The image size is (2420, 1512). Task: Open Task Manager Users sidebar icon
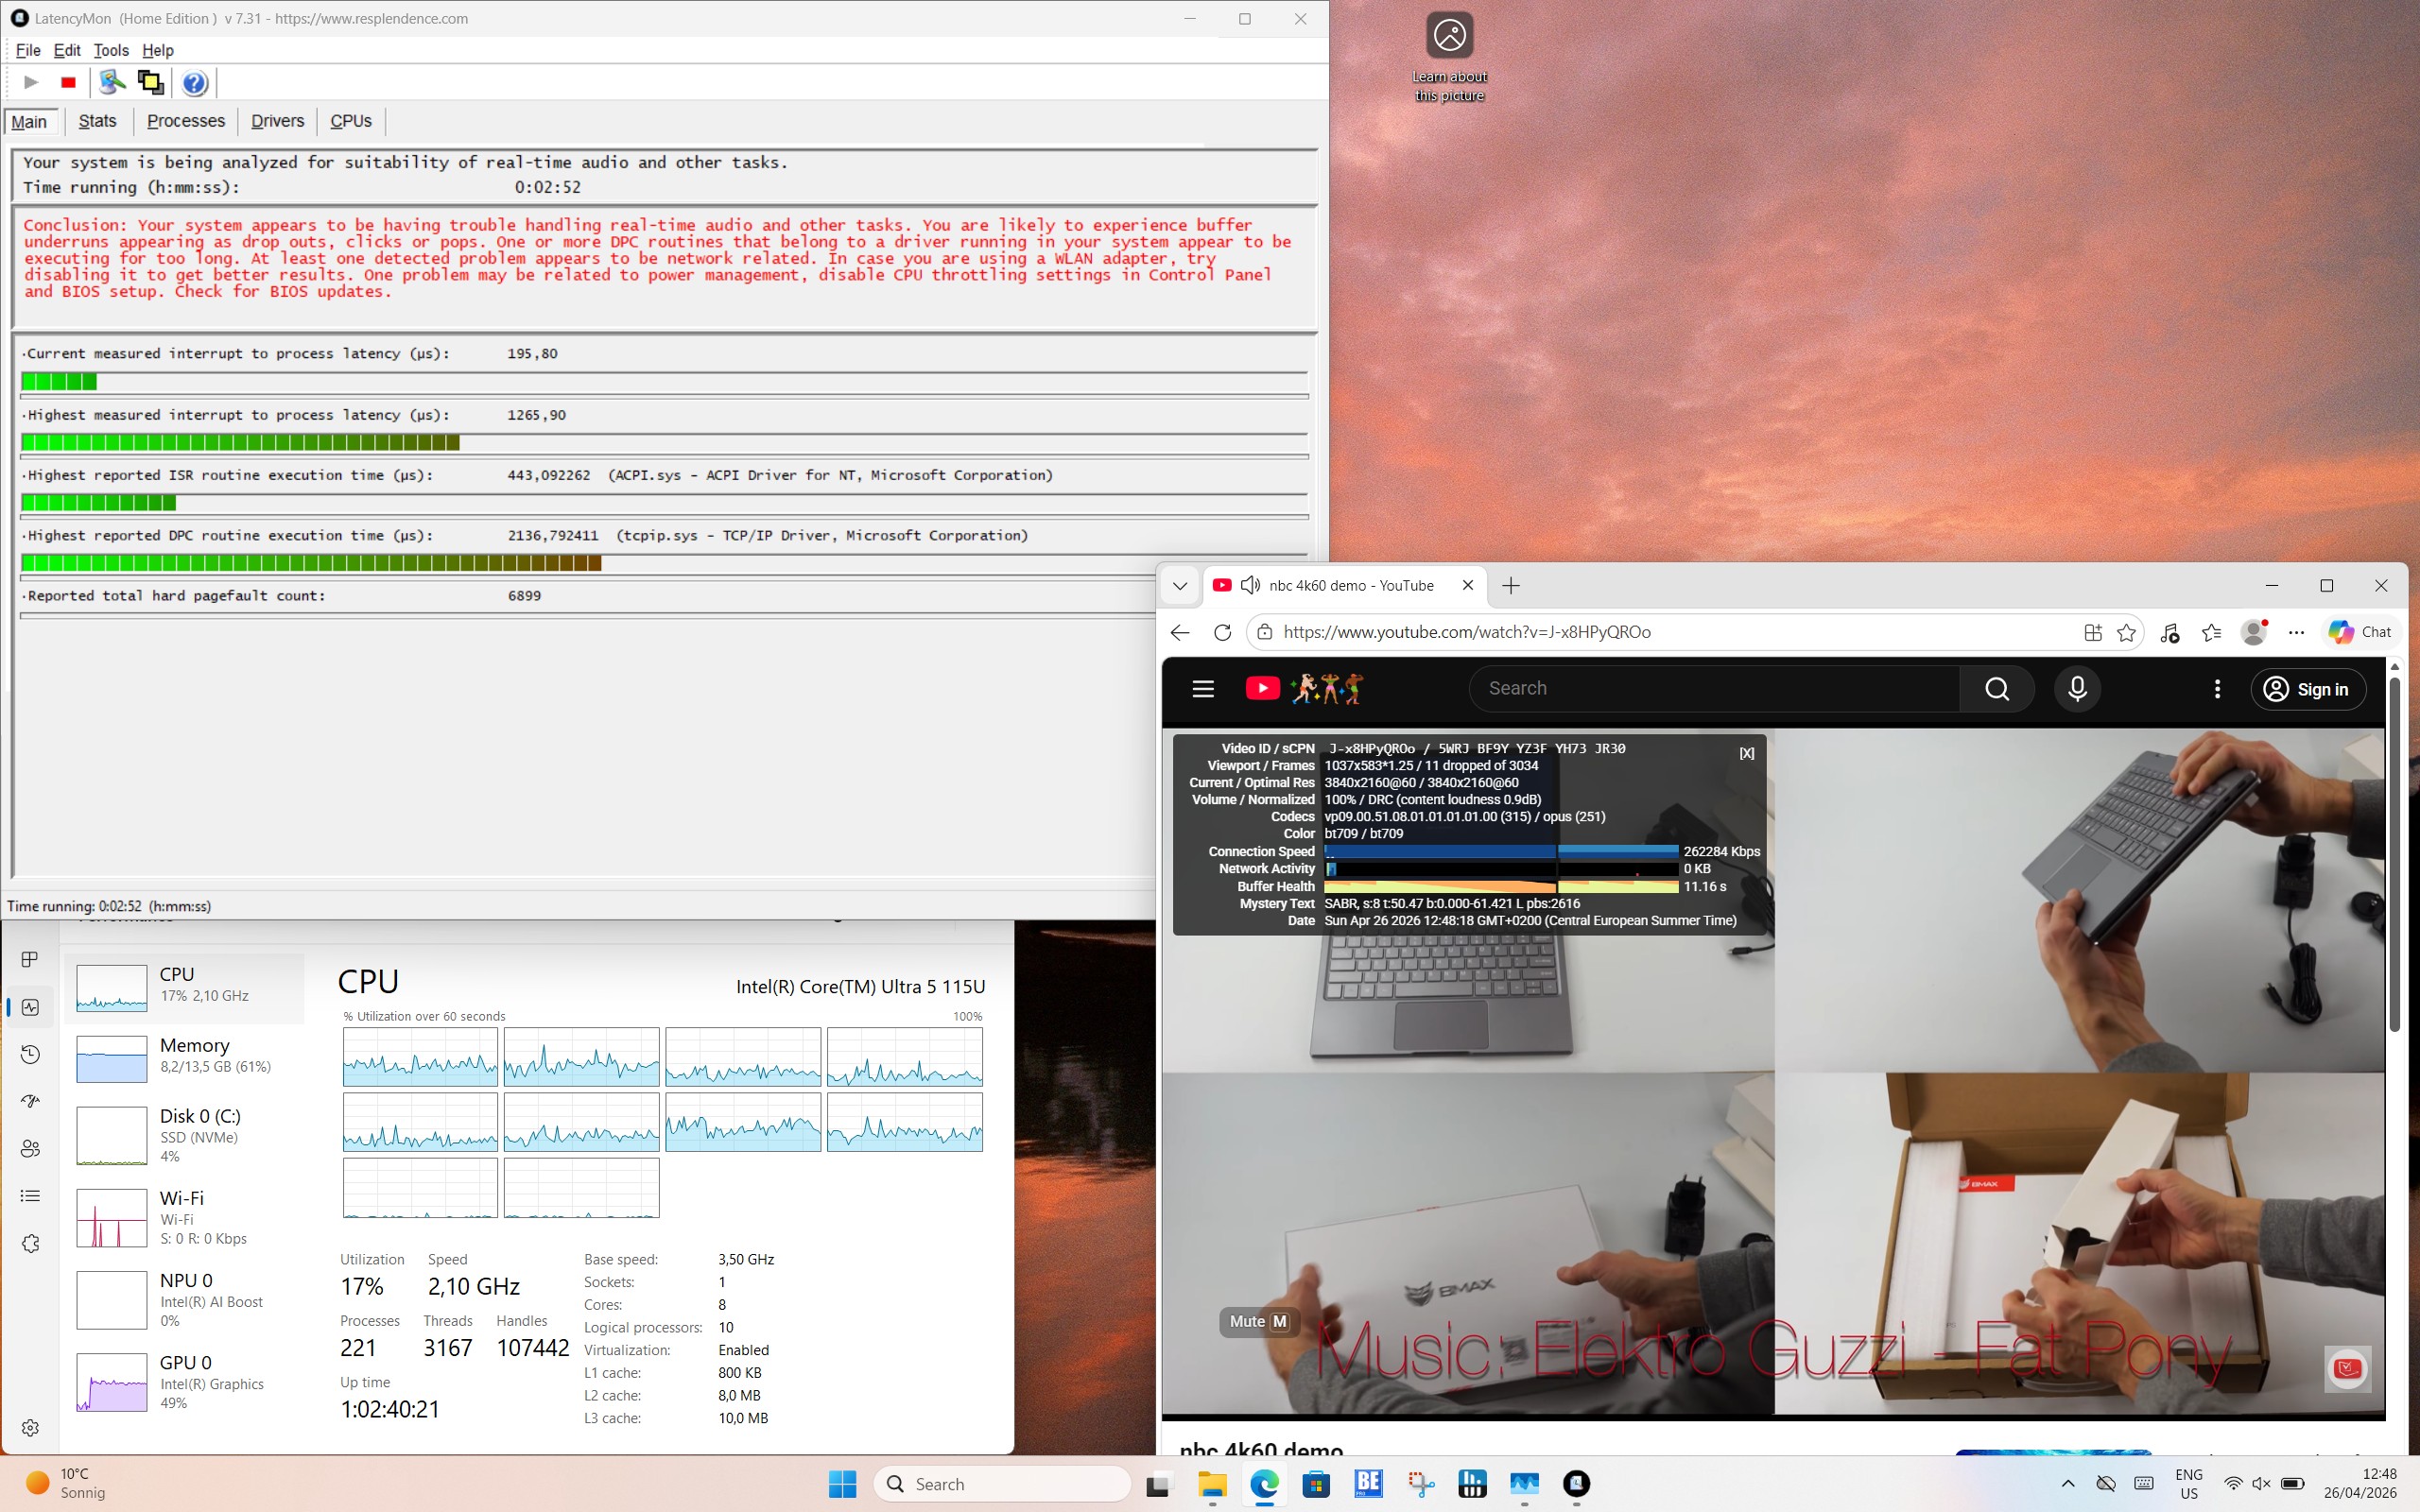click(x=30, y=1148)
